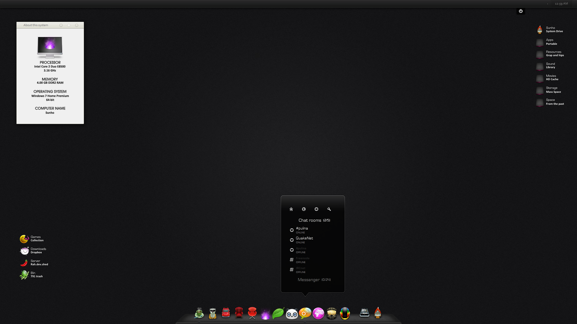The width and height of the screenshot is (577, 324).
Task: Open the Resources Grap and hips drive
Action: pos(540,54)
